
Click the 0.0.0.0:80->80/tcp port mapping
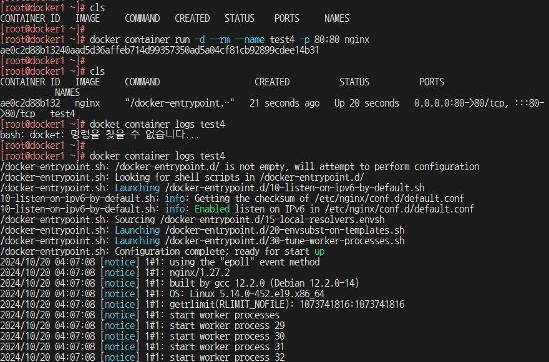coord(459,103)
